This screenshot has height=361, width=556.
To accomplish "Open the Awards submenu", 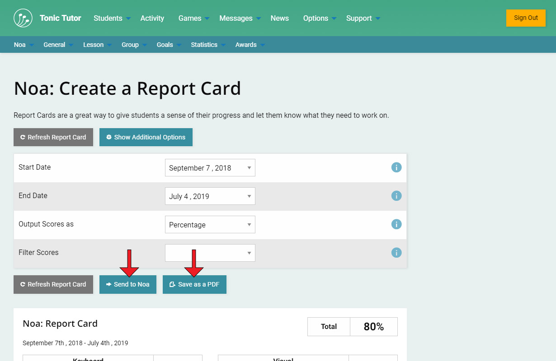I will [250, 45].
